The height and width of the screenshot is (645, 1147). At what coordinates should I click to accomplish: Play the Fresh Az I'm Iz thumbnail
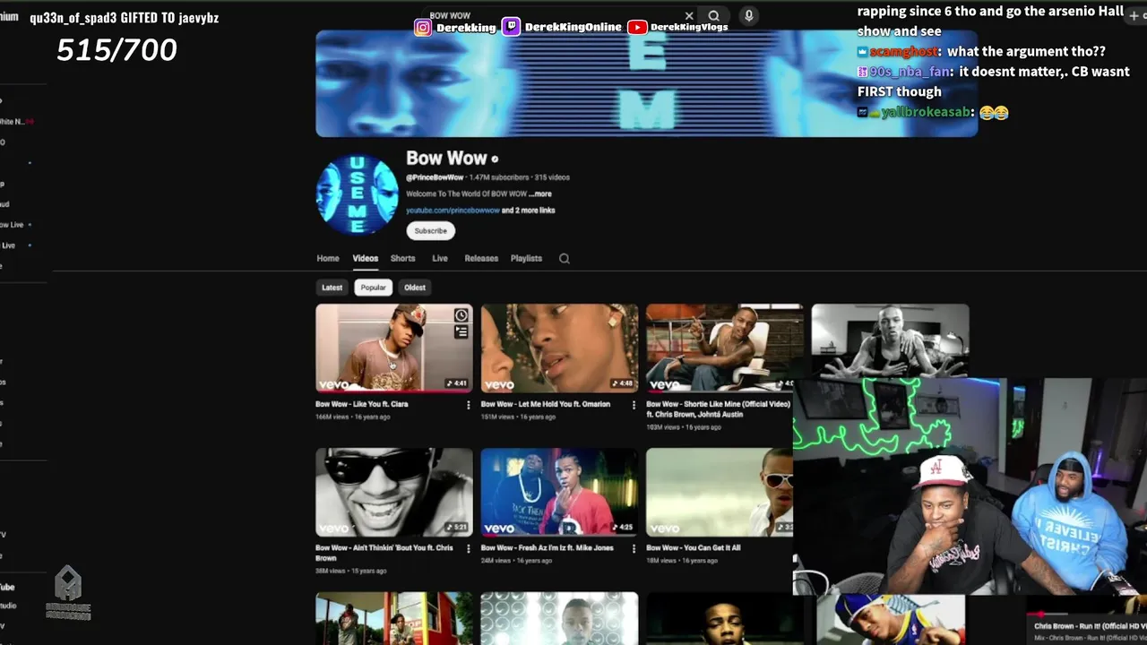pyautogui.click(x=559, y=492)
